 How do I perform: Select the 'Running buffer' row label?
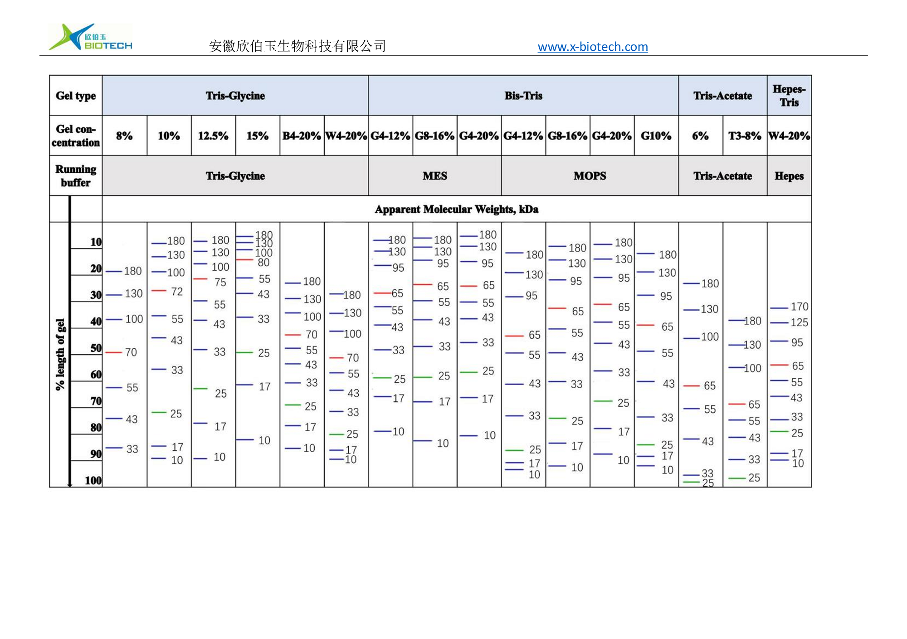point(76,176)
